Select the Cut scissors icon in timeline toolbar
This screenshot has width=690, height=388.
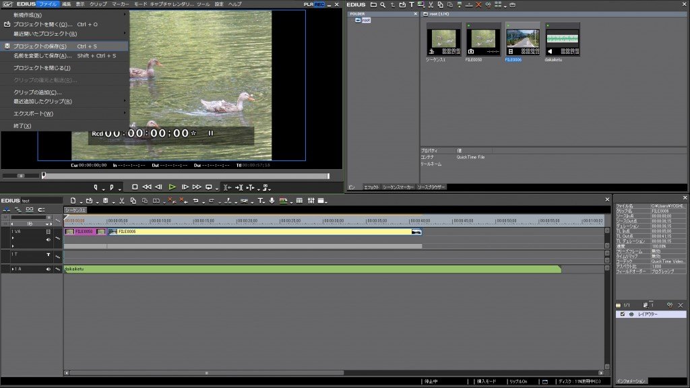click(122, 201)
